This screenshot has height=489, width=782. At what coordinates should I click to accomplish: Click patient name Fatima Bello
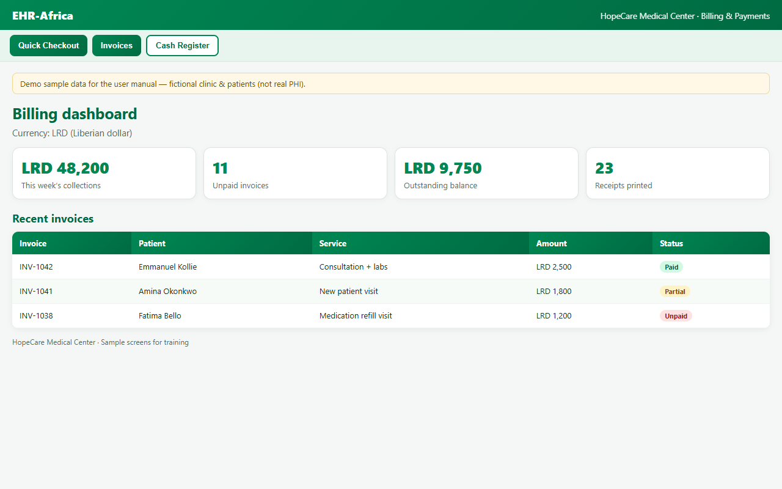[160, 316]
